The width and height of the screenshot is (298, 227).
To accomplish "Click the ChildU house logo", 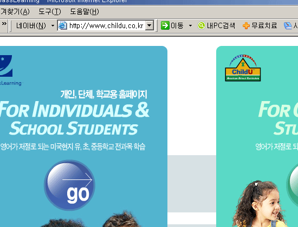I will pos(243,68).
